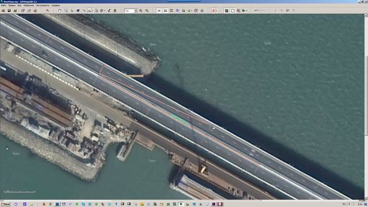Expand the dropdown arrow next to the red person icon
Image resolution: width=368 pixels, height=207 pixels.
click(216, 11)
